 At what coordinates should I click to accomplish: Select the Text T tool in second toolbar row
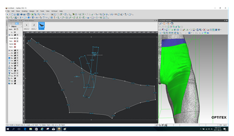(x=32, y=17)
